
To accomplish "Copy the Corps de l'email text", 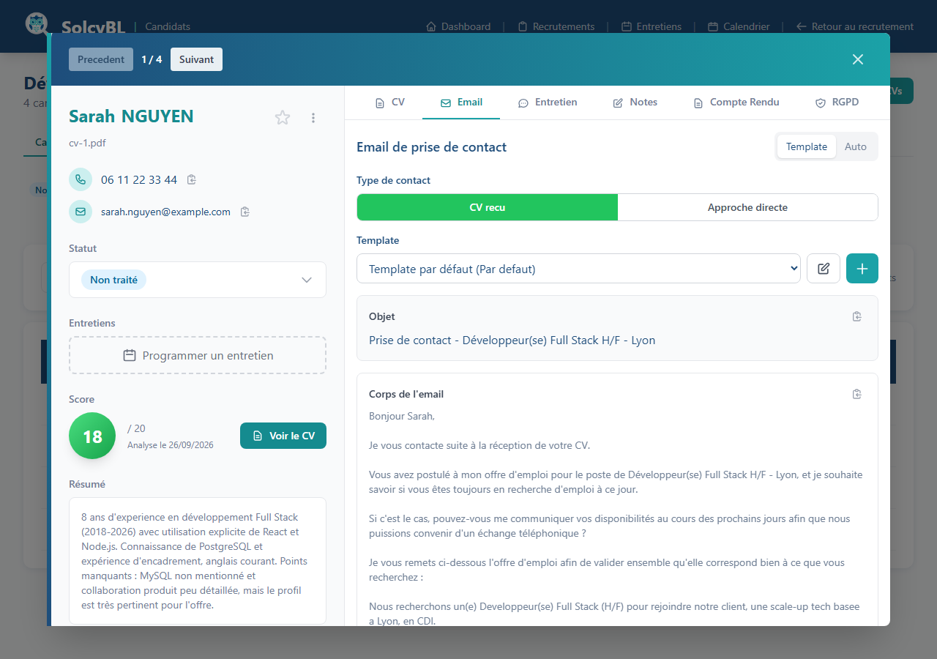I will click(x=857, y=394).
